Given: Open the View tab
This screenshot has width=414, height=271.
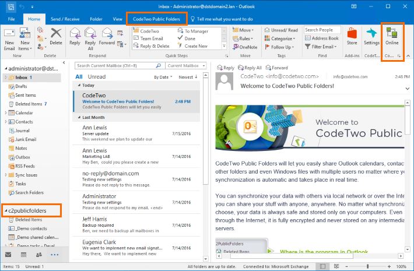Looking at the screenshot, I should pos(117,19).
